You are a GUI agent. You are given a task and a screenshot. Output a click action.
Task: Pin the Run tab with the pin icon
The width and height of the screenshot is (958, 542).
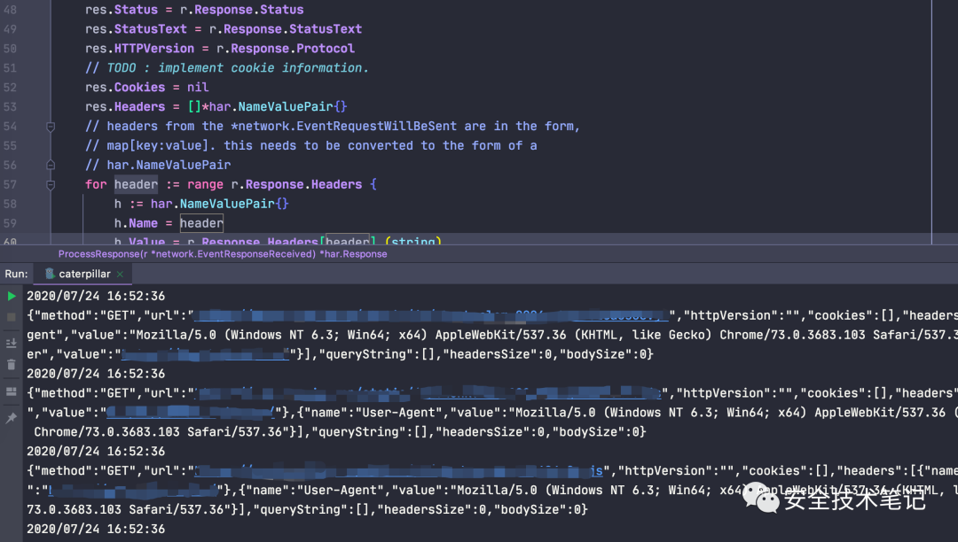11,418
